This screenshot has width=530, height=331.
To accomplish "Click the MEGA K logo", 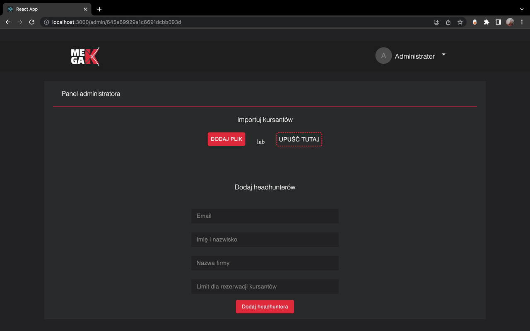I will pyautogui.click(x=85, y=56).
